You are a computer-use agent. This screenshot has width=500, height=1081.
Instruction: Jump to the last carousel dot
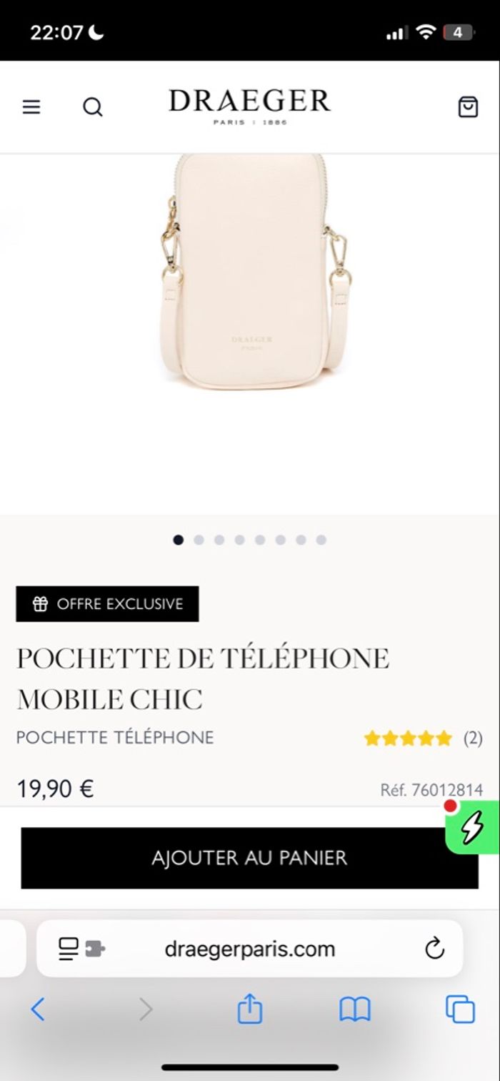pyautogui.click(x=321, y=540)
